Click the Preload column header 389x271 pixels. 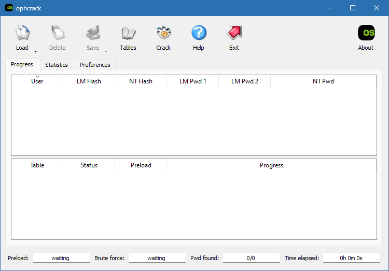(141, 165)
